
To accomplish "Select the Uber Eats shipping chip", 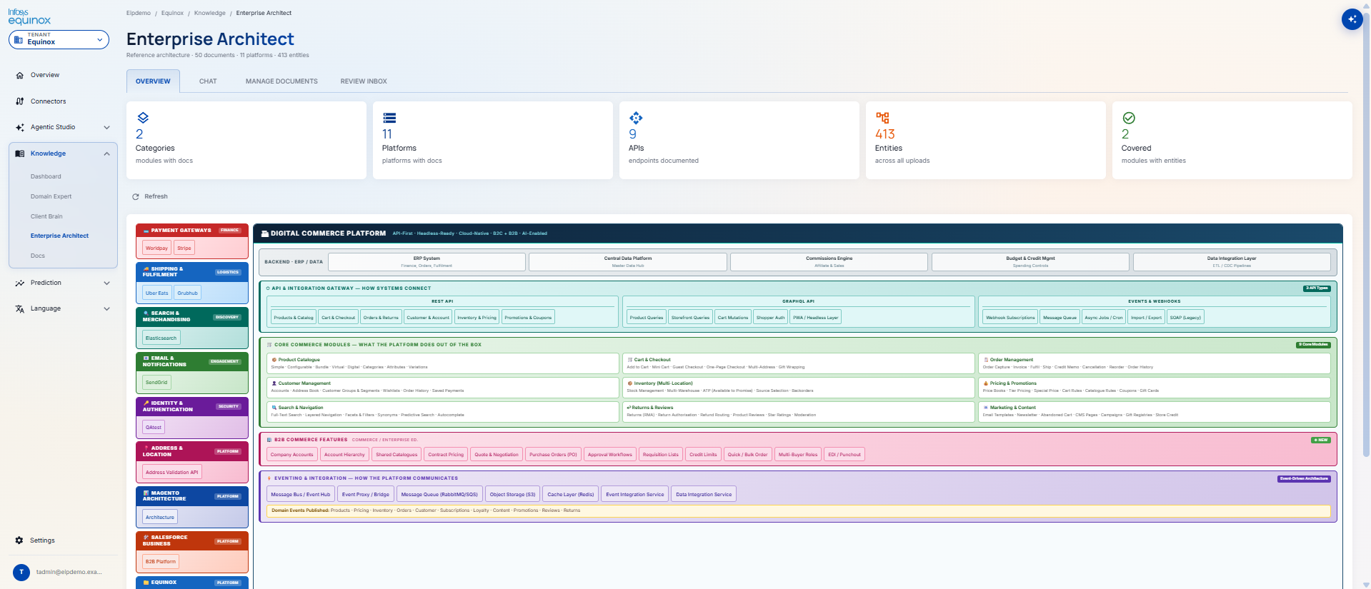I will [x=157, y=293].
